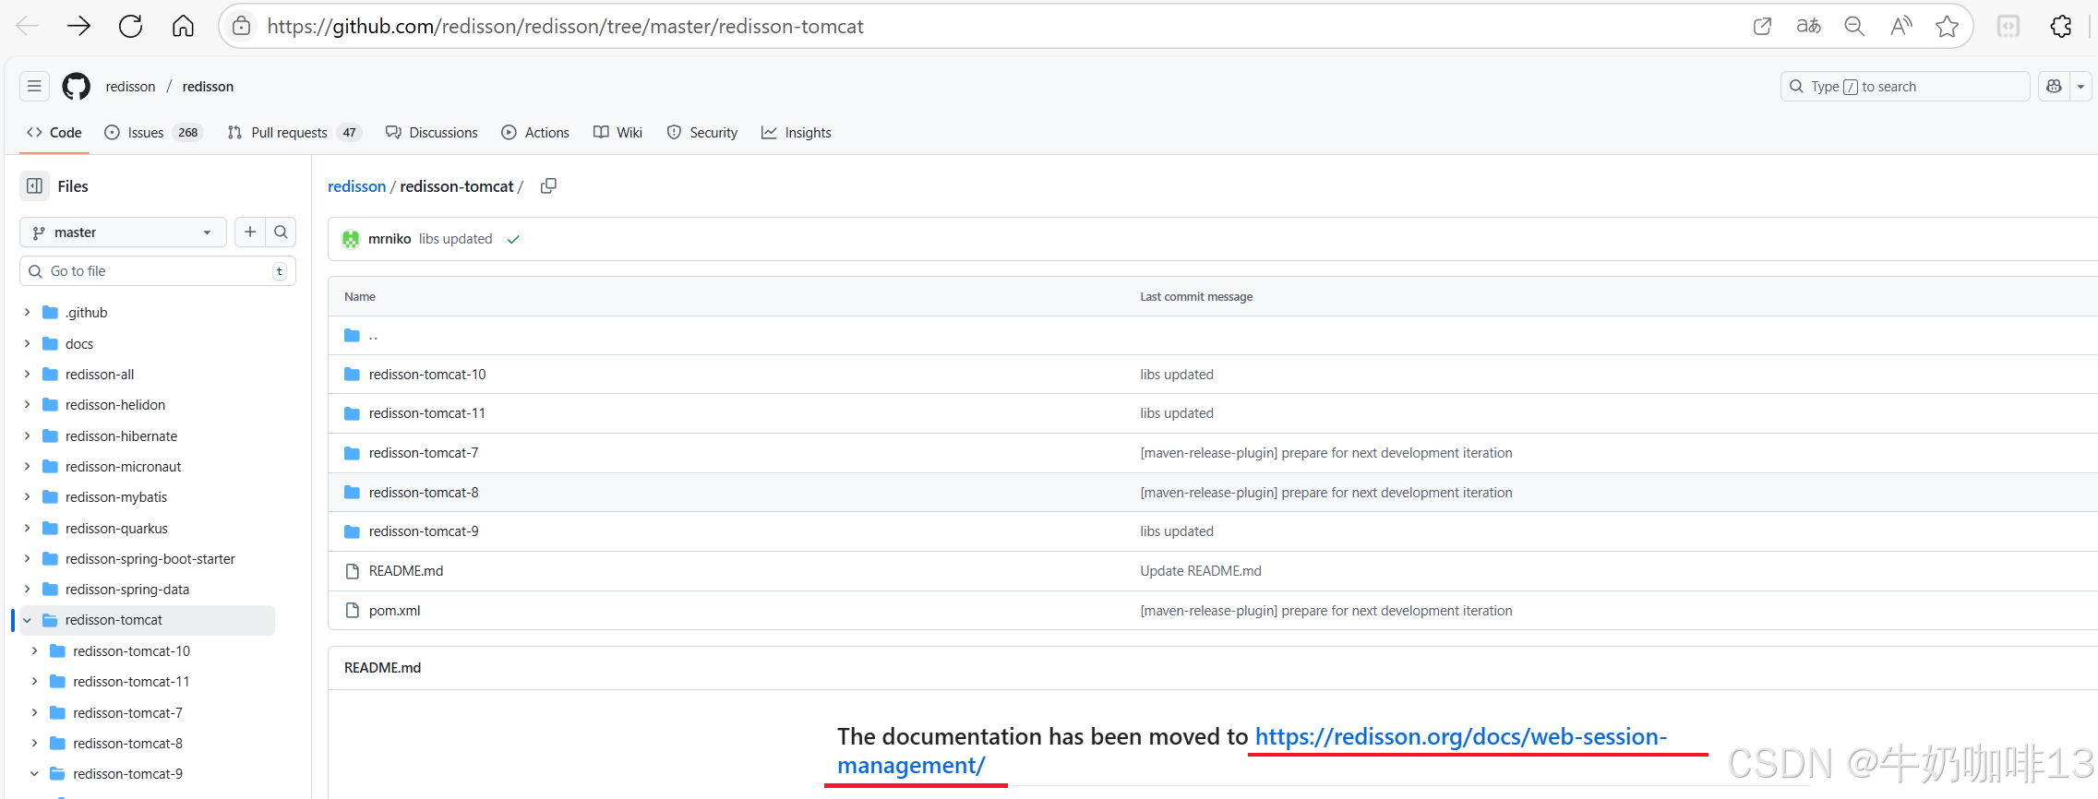The image size is (2098, 799).
Task: Open the browser home page
Action: (x=183, y=26)
